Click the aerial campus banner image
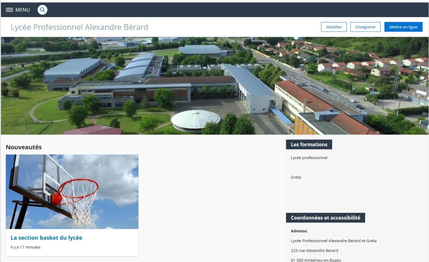Image resolution: width=429 pixels, height=262 pixels. coord(214,86)
